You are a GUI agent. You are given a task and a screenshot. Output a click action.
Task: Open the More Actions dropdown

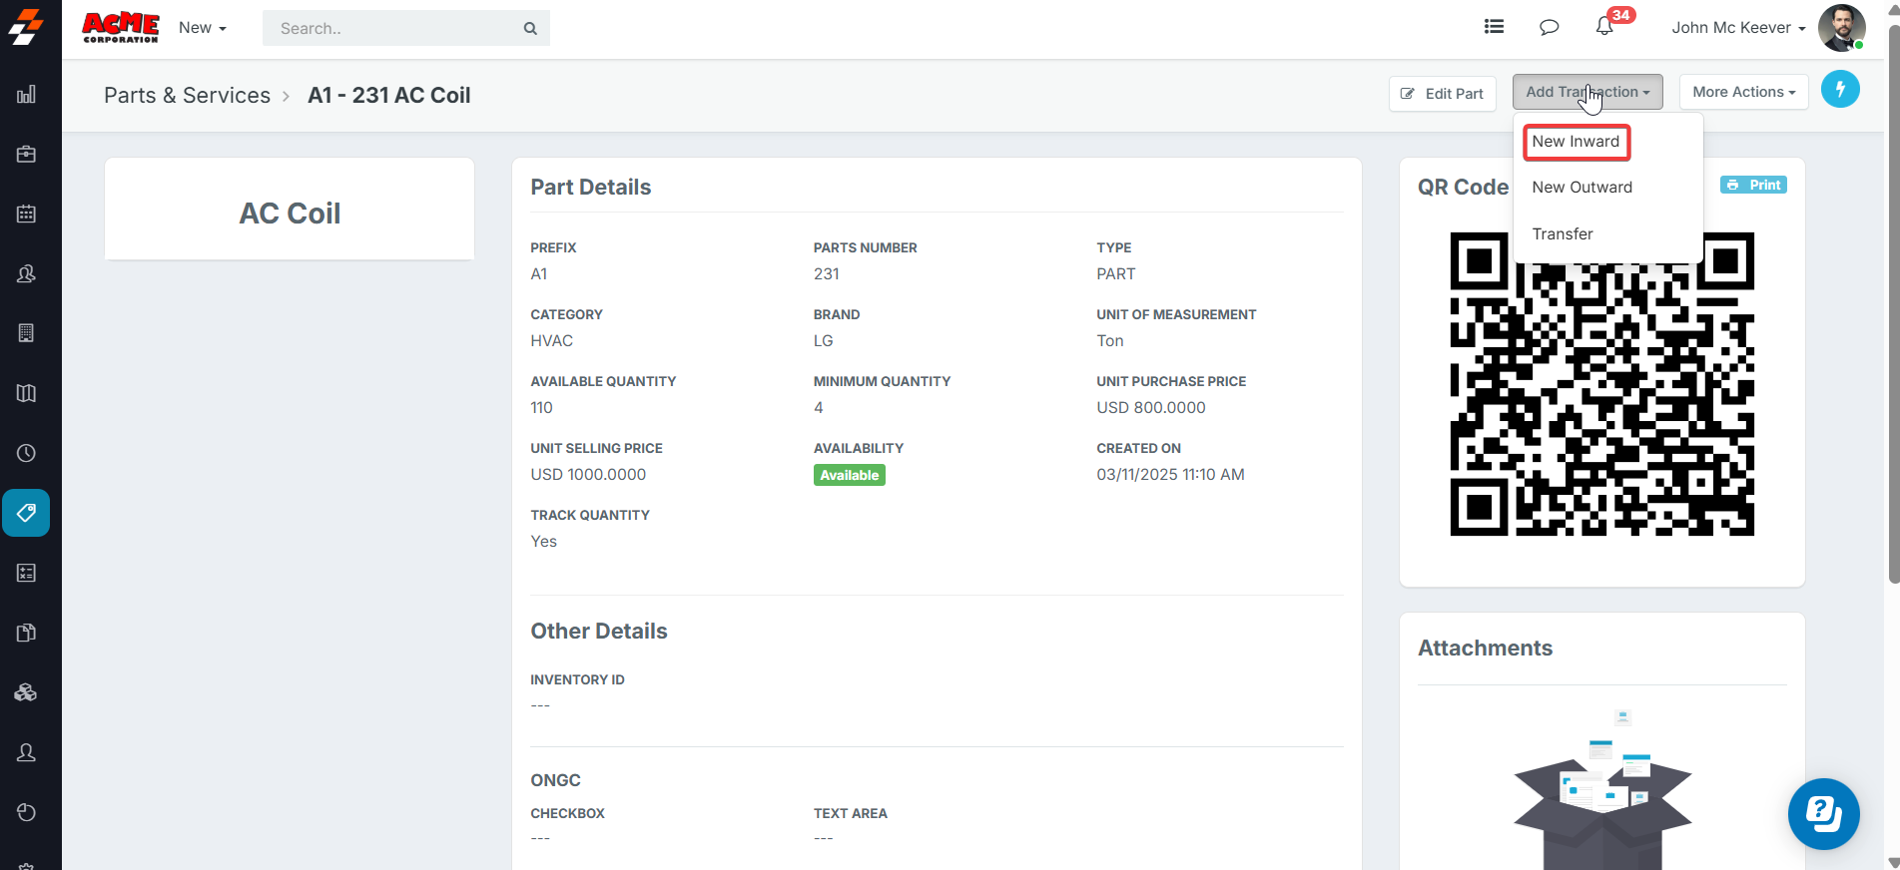[1743, 92]
